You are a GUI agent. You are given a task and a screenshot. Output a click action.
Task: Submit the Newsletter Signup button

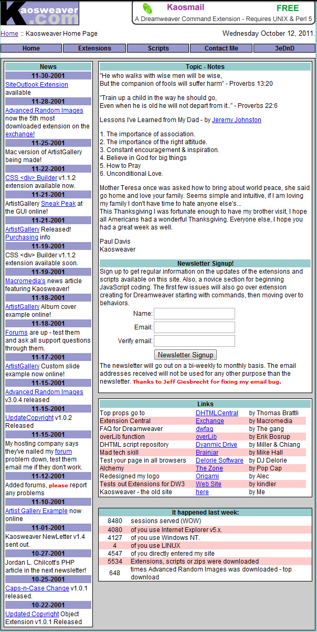(185, 355)
